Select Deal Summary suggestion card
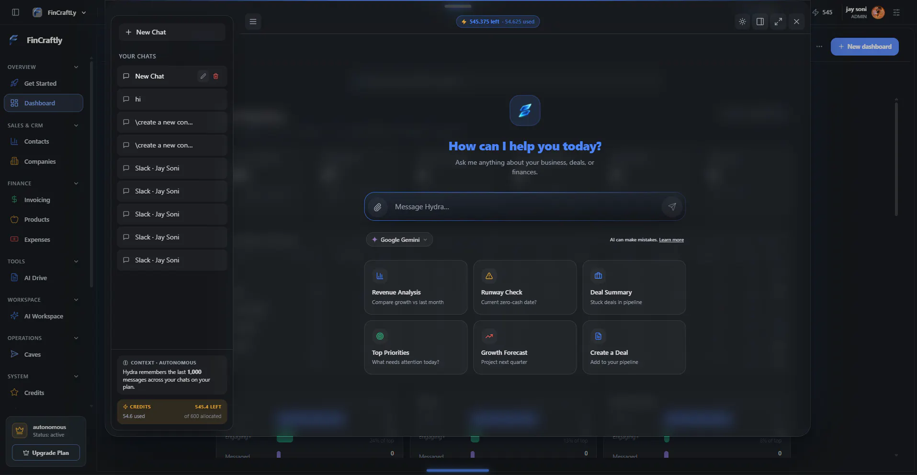This screenshot has height=475, width=917. (x=634, y=287)
